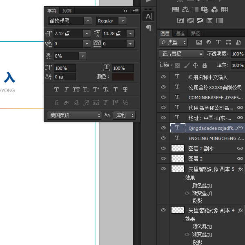245x245 pixels.
Task: Open 类型 layer filter kind dropdown
Action: click(x=174, y=42)
